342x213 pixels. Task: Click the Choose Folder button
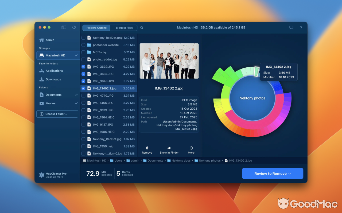(57, 114)
